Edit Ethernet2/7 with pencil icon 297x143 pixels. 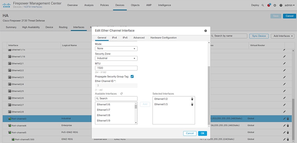pyautogui.click(x=284, y=105)
